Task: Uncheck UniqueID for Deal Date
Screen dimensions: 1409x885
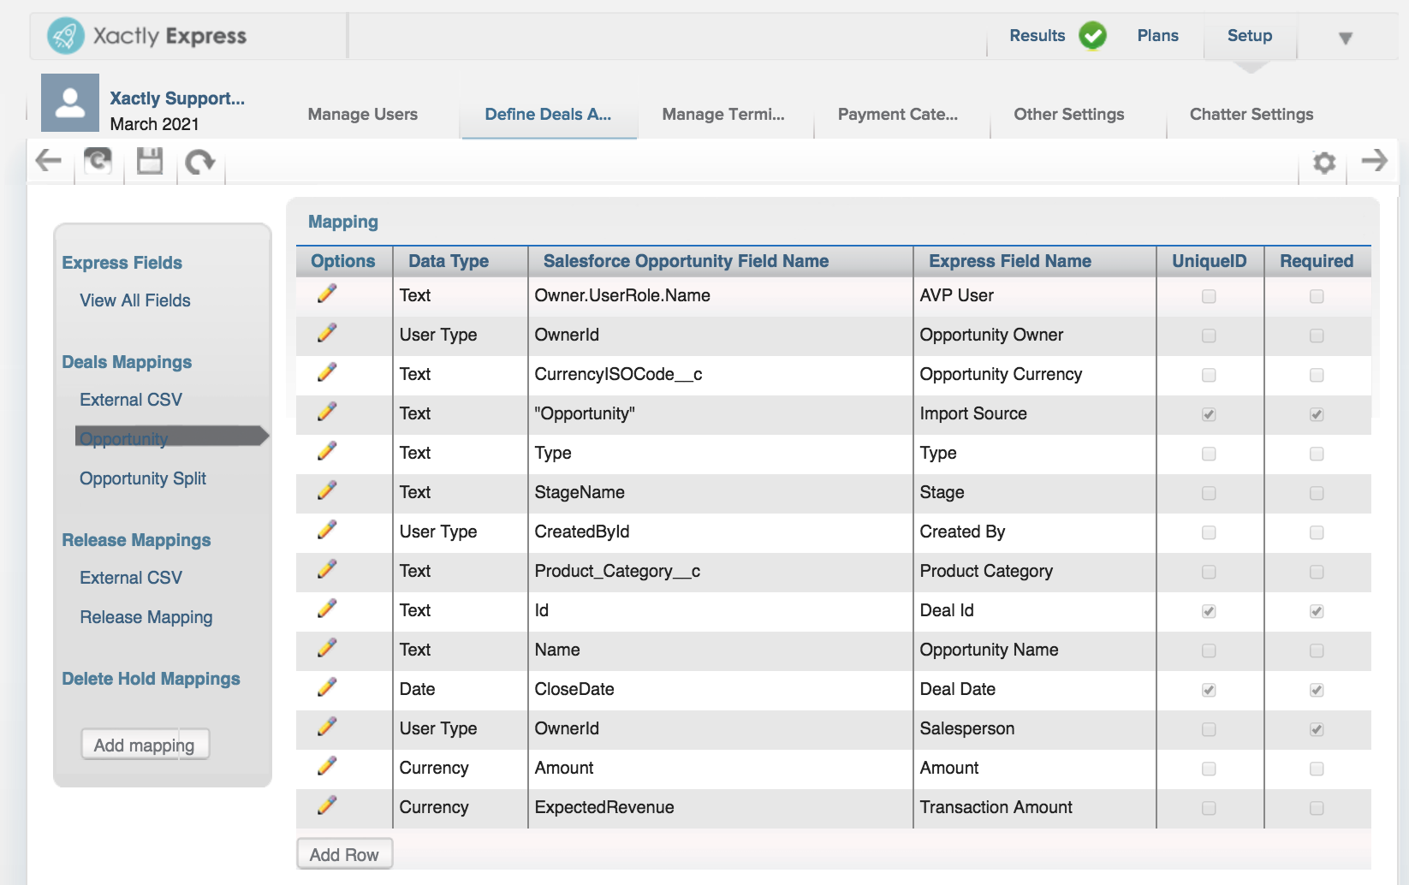Action: (1209, 690)
